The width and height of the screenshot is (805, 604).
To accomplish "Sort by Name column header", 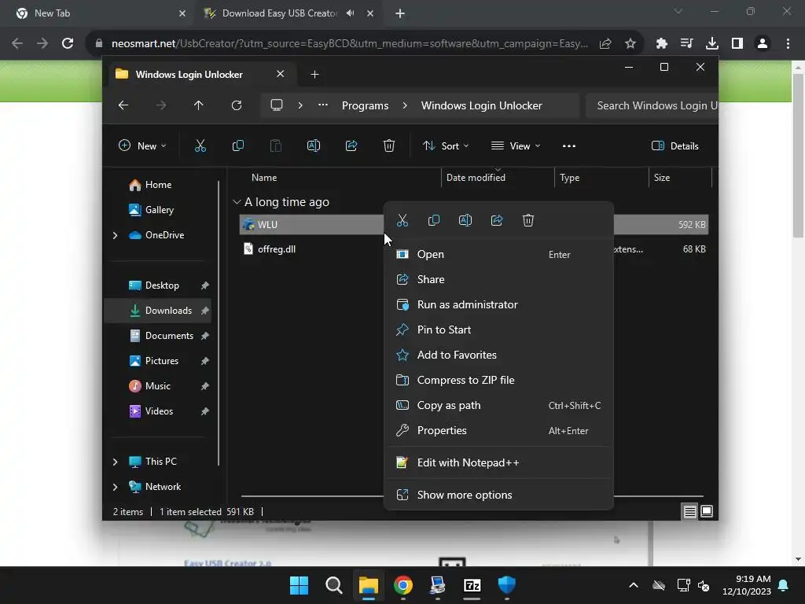I will coord(338,178).
